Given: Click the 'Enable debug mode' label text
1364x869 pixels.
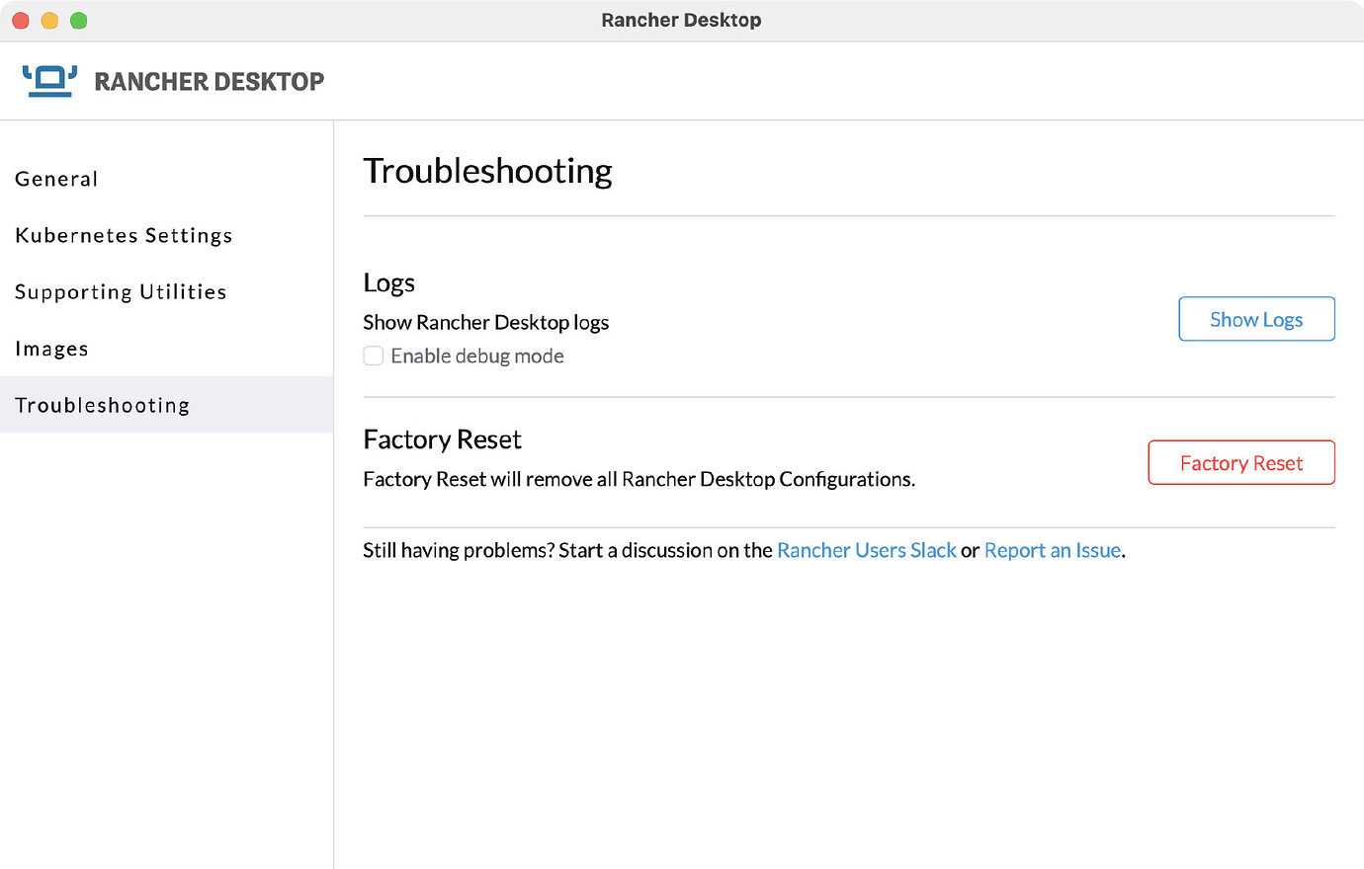Looking at the screenshot, I should pyautogui.click(x=476, y=356).
